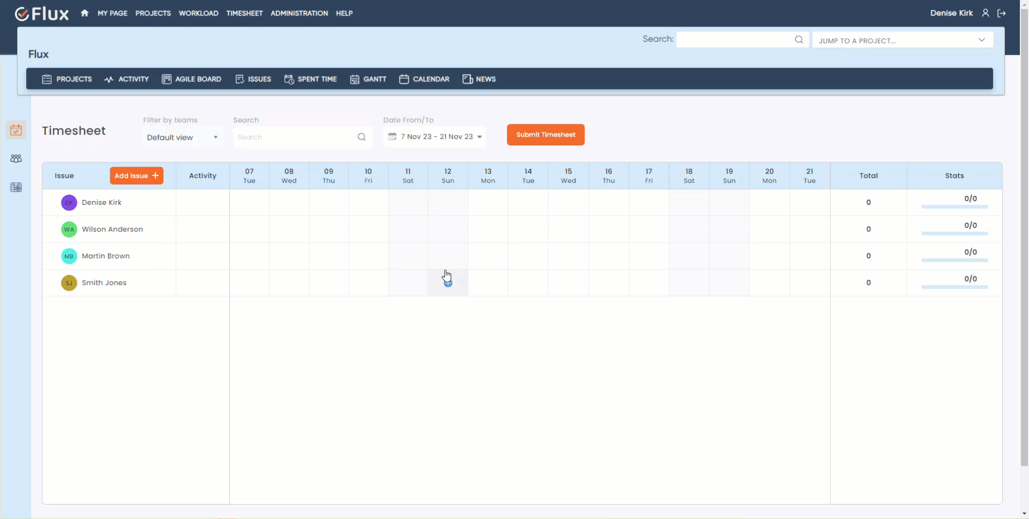Click the user profile icon

point(985,13)
